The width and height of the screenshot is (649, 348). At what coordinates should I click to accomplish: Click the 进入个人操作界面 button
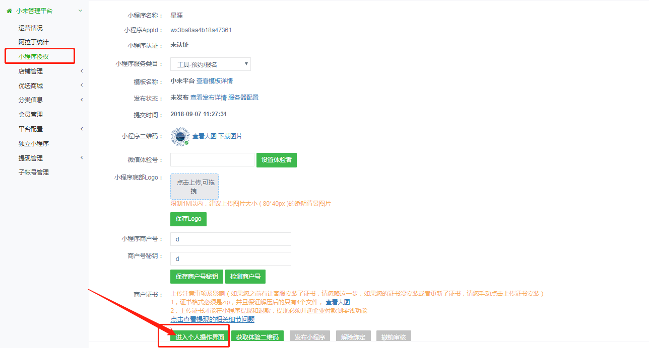[200, 336]
